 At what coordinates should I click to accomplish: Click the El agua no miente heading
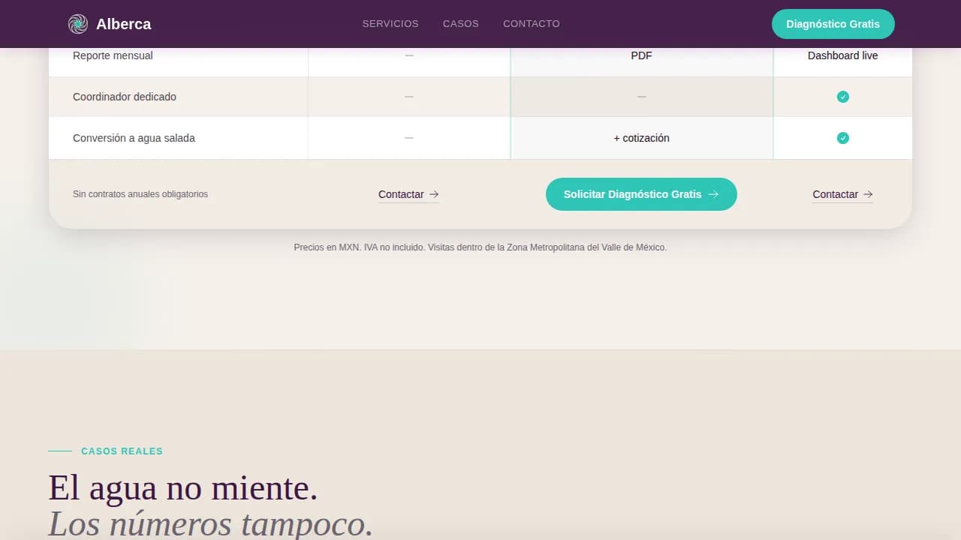183,488
